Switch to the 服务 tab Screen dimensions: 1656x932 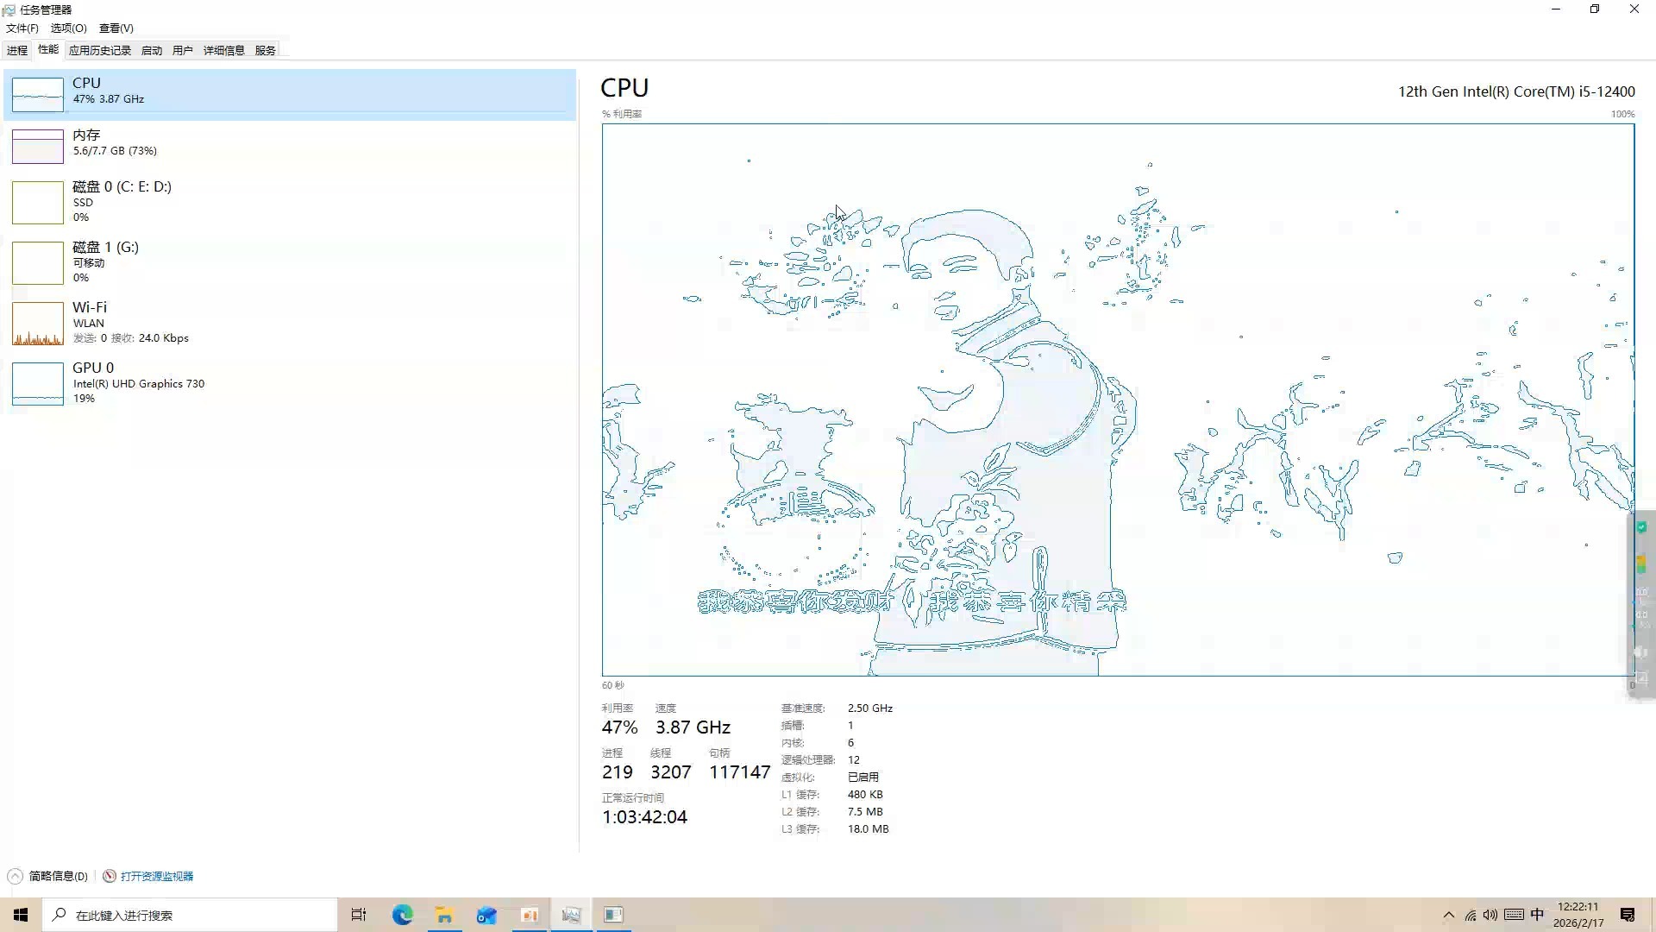(265, 50)
